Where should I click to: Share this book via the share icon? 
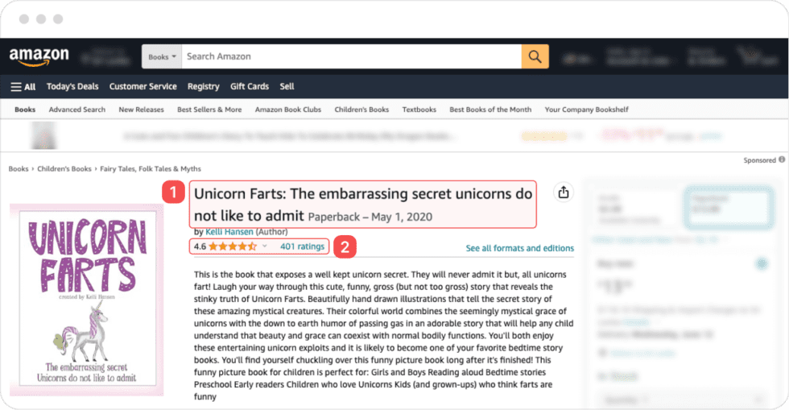(564, 193)
